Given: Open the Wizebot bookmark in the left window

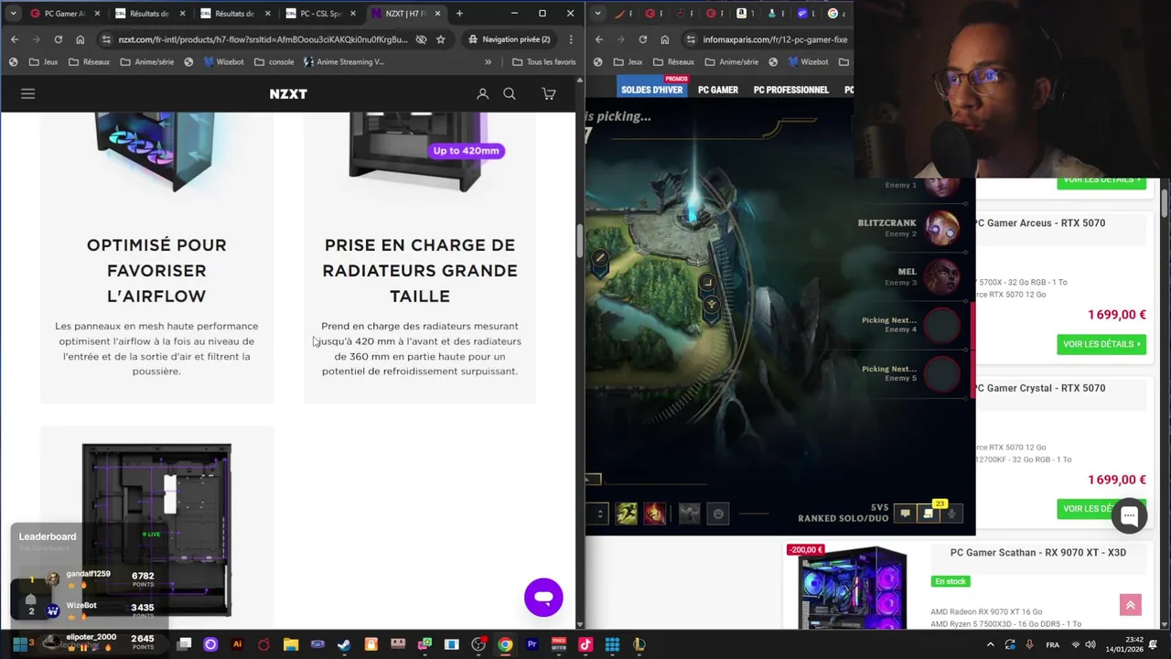Looking at the screenshot, I should 223,62.
